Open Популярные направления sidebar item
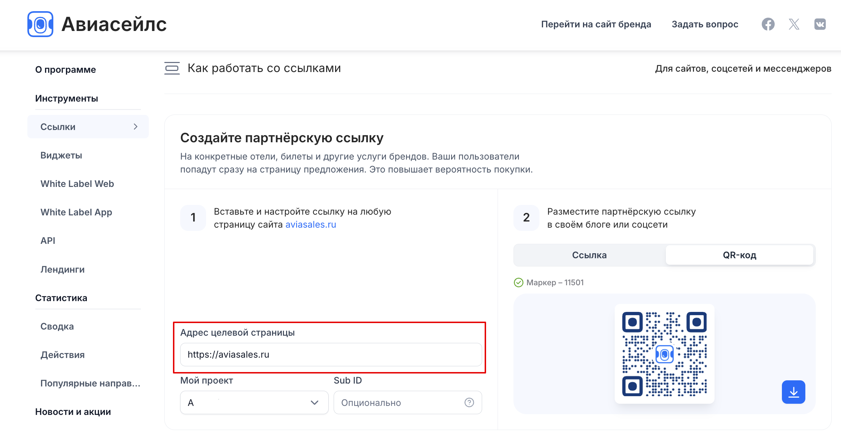This screenshot has height=443, width=841. click(90, 383)
